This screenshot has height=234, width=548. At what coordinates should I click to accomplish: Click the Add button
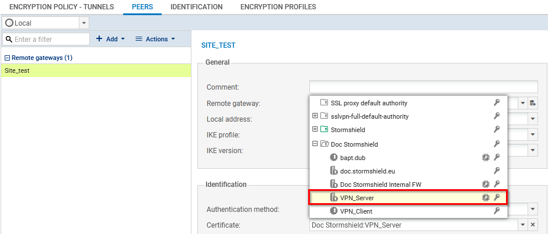click(x=110, y=39)
